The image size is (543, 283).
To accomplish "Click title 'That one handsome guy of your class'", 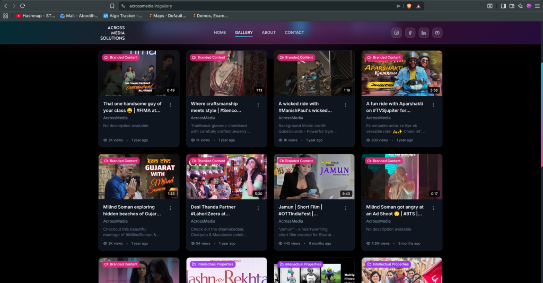I will pos(132,107).
